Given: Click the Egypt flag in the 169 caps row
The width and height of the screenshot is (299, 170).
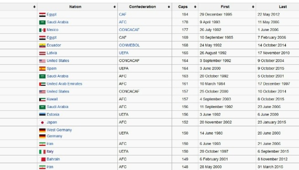Looking at the screenshot, I should pos(42,38).
